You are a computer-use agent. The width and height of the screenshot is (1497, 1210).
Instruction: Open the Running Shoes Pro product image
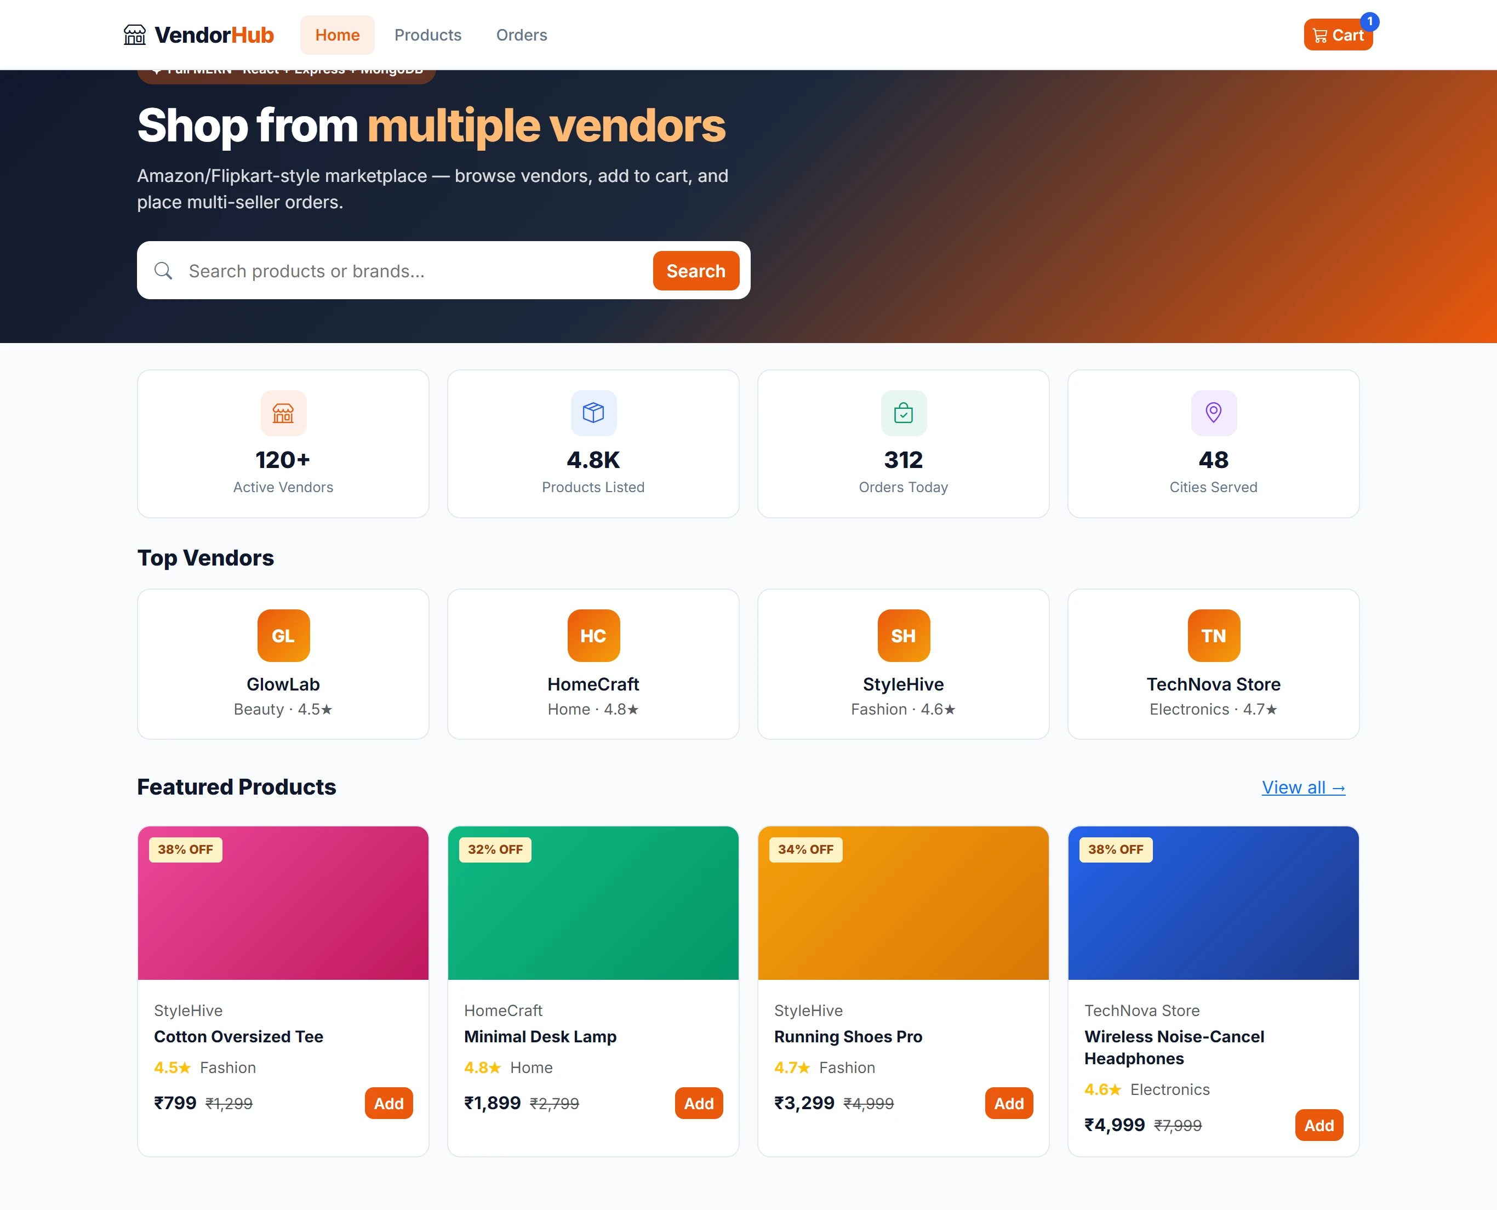[x=903, y=903]
